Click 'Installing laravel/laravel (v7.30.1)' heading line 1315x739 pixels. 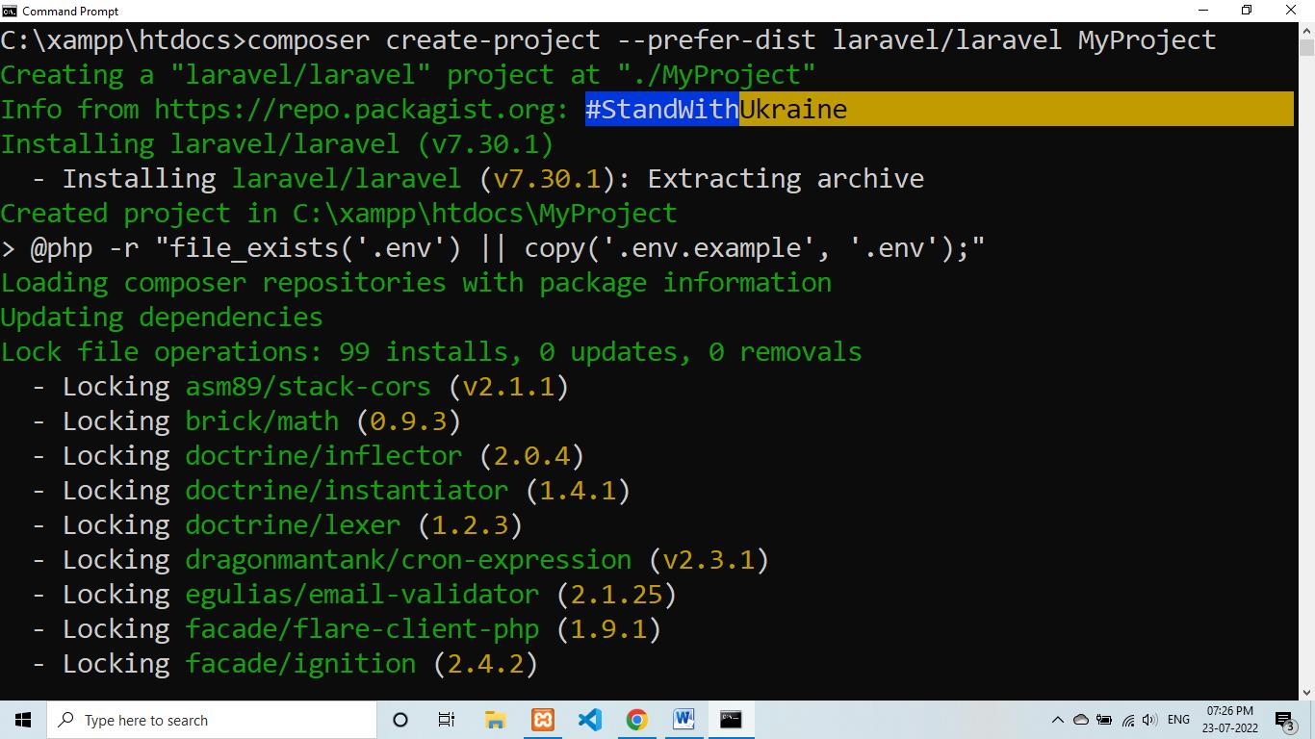click(277, 144)
